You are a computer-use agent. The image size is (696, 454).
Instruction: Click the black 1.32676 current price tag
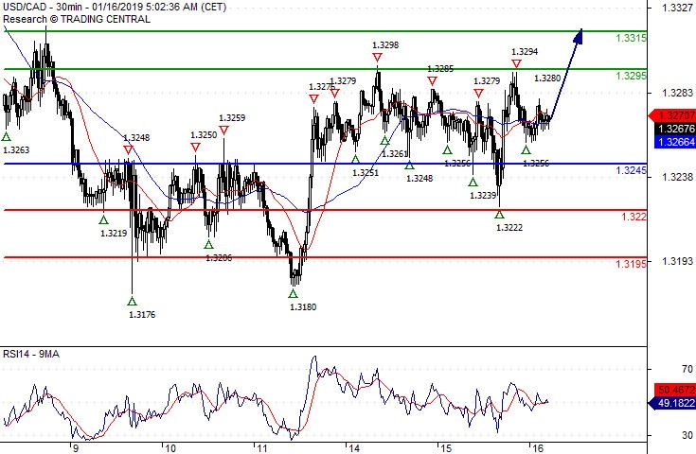(x=671, y=129)
